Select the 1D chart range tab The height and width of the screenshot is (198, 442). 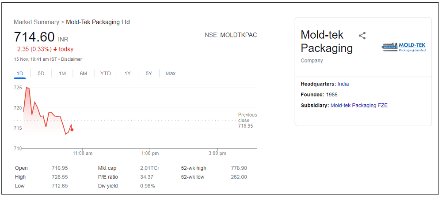tap(20, 73)
